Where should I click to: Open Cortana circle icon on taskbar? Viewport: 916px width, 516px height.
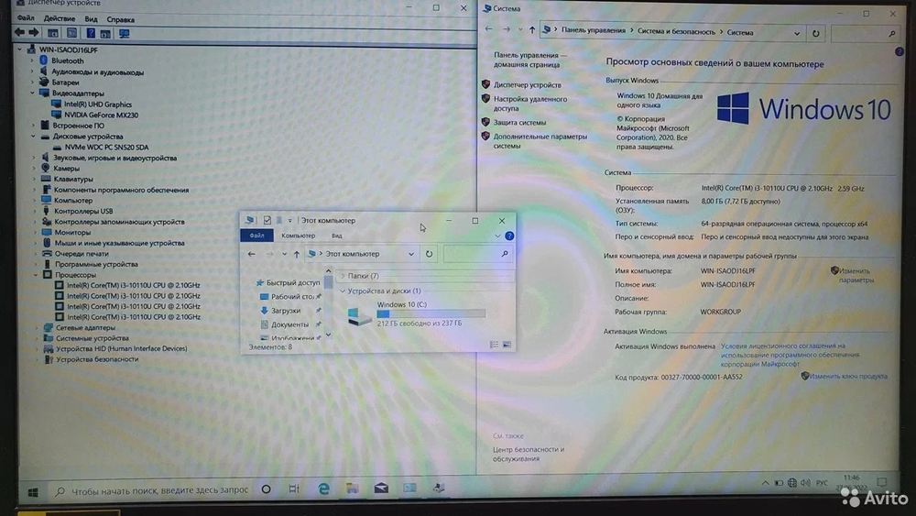[x=266, y=489]
